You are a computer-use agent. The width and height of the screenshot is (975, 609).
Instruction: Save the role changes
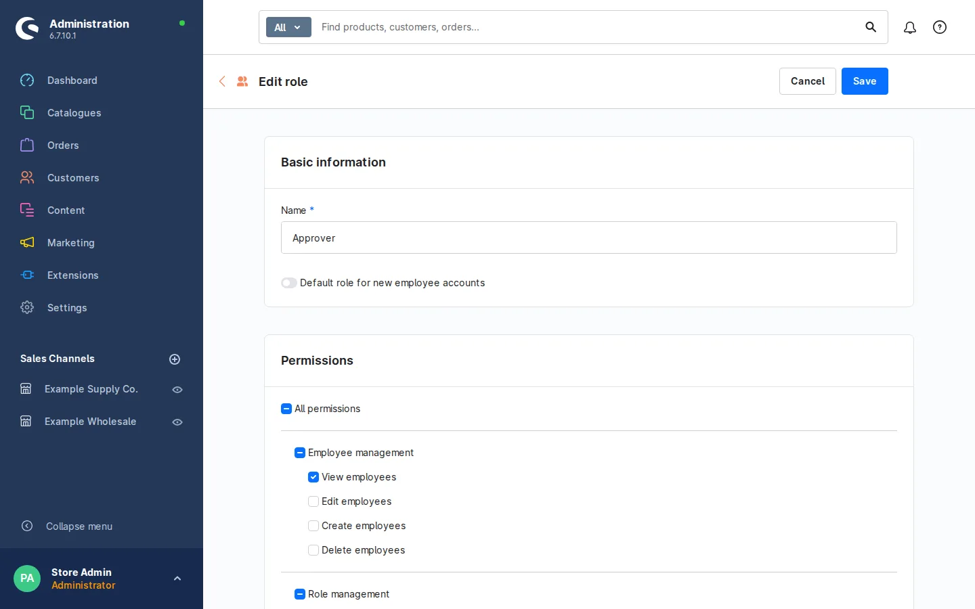point(865,81)
